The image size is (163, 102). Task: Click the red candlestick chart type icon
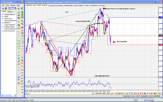point(22,46)
